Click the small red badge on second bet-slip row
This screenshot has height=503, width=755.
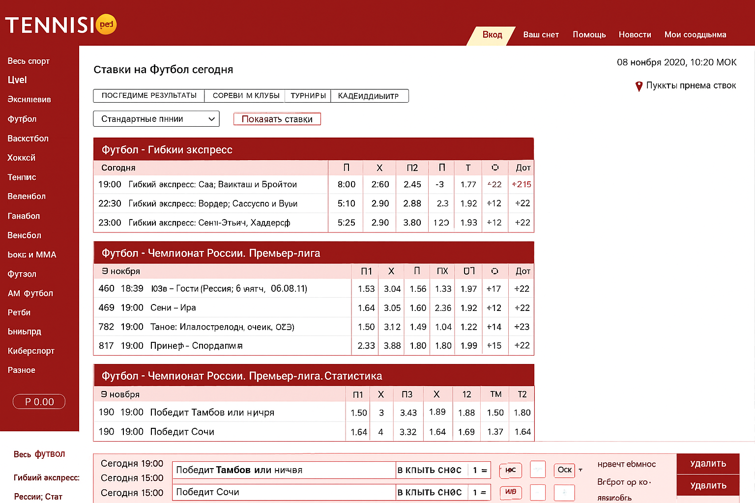click(x=510, y=492)
